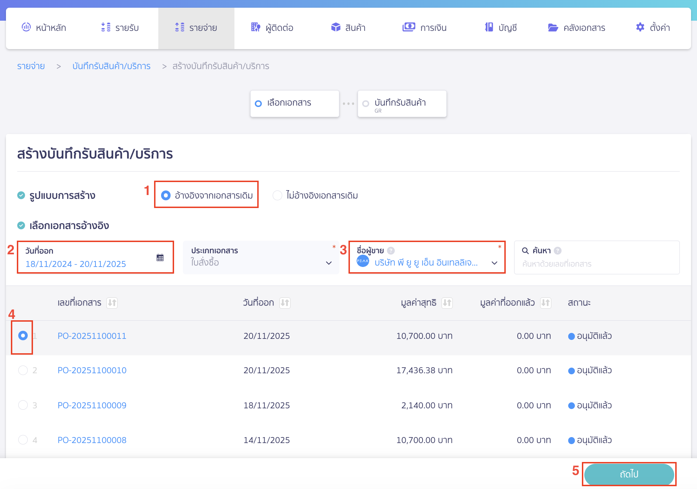Select radio button for row PO-20251100010
The height and width of the screenshot is (489, 697).
(x=23, y=370)
